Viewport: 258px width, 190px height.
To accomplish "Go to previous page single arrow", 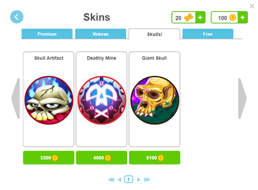I will 120,180.
